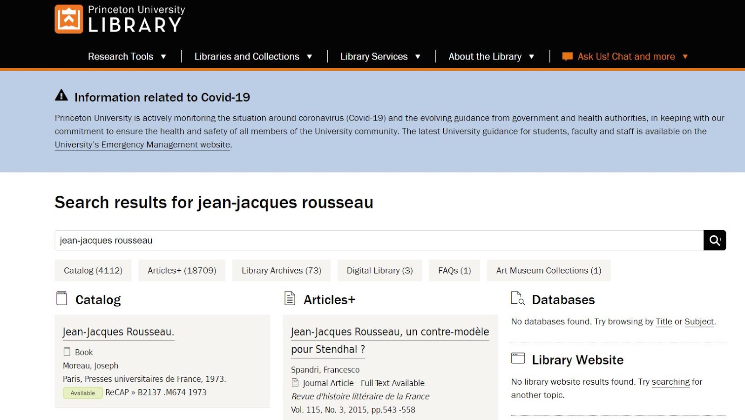Click the Databases section heading
Viewport: 745px width, 420px height.
point(563,300)
